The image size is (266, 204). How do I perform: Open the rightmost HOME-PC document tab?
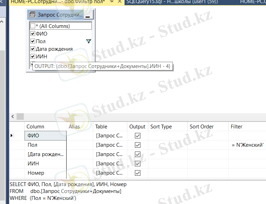[x=253, y=2]
